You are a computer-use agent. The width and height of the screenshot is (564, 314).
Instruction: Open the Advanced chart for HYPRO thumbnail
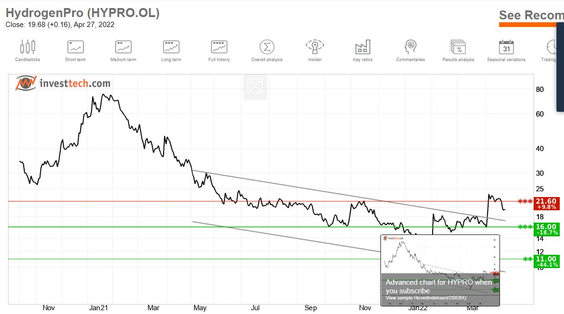click(440, 270)
